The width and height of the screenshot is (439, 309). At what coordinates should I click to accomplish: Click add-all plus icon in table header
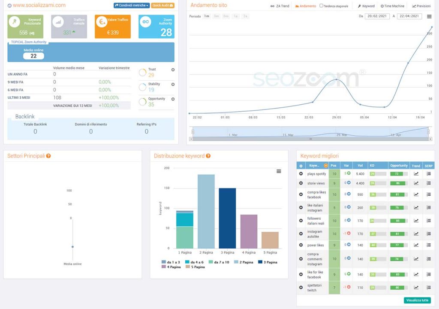[301, 166]
